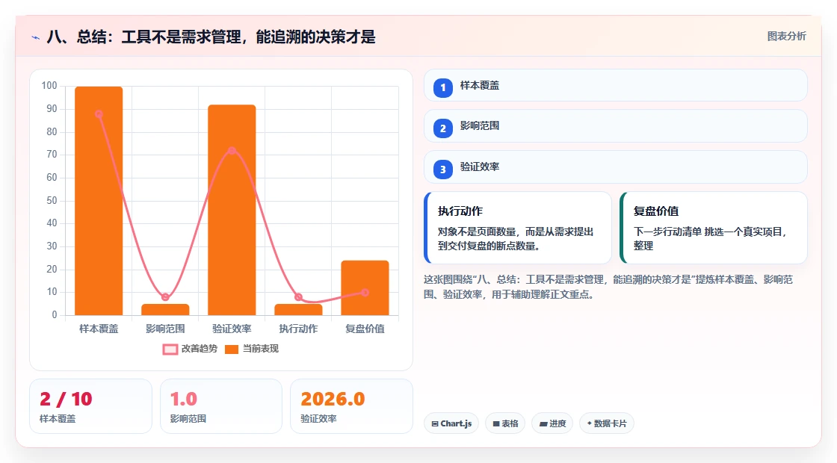Toggle the 改善趋势 legend swatch
This screenshot has width=837, height=463.
point(170,349)
